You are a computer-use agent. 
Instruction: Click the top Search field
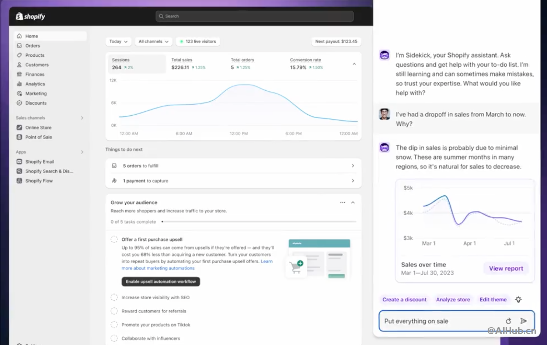point(254,16)
